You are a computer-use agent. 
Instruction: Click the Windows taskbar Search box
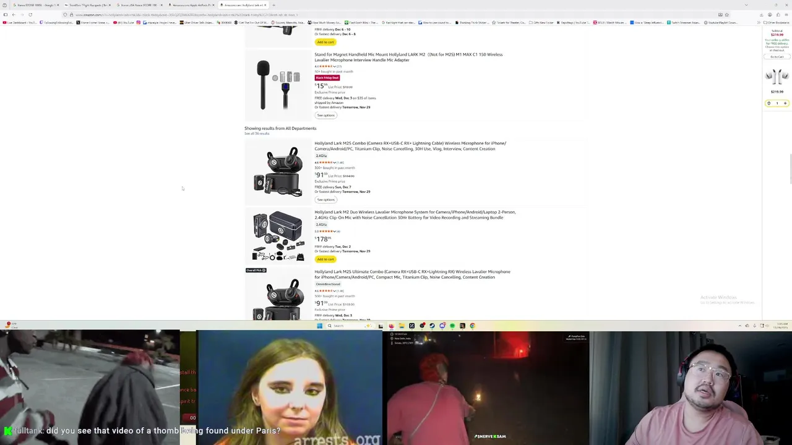[x=350, y=326]
